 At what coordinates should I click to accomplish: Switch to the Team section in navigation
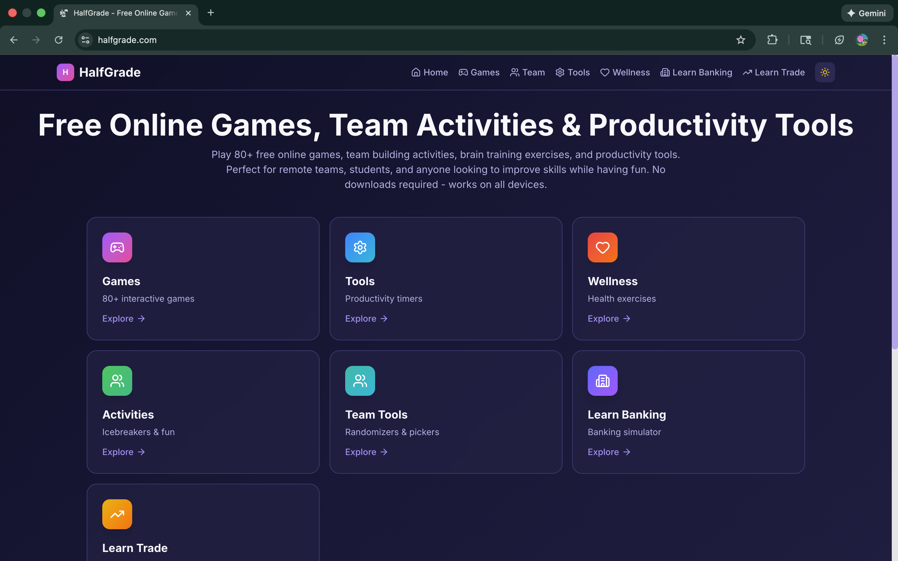(527, 72)
